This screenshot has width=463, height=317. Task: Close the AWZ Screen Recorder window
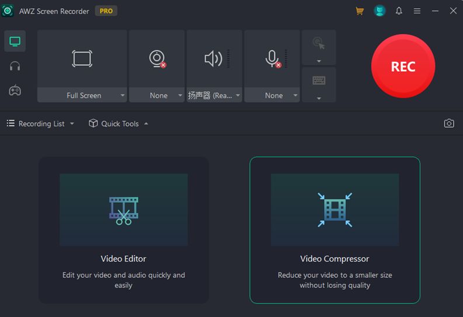(453, 11)
